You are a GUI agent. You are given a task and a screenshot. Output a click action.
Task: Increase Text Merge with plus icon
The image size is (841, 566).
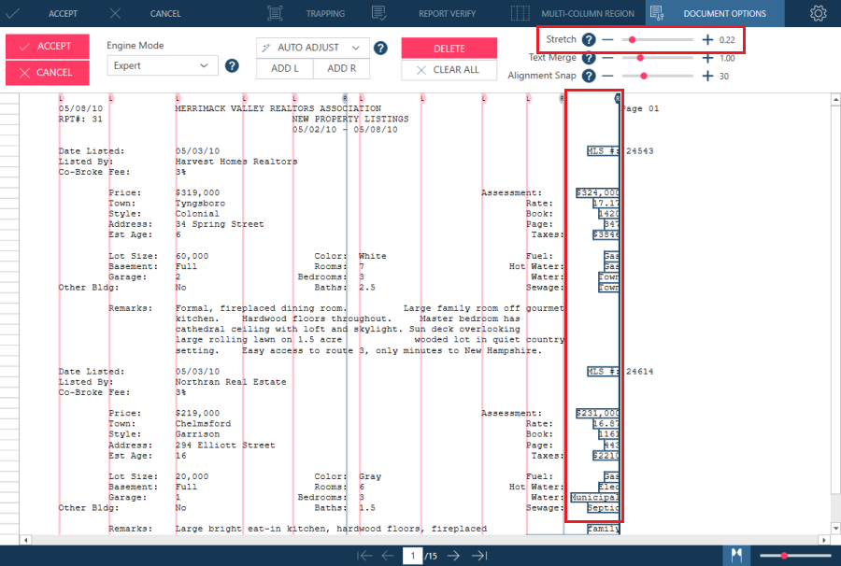707,58
